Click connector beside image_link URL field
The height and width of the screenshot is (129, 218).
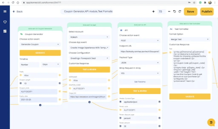tap(109, 96)
